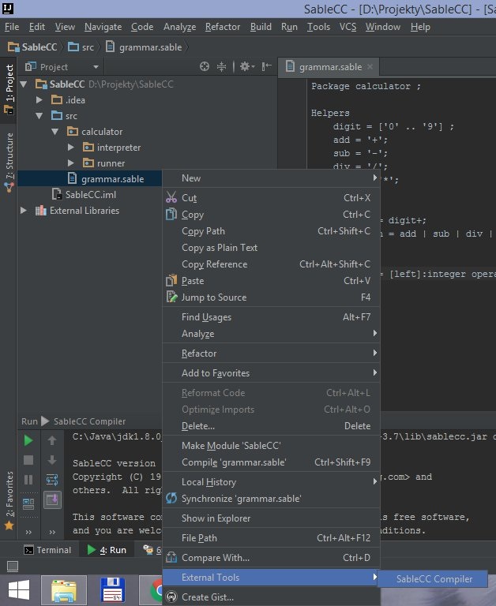Screen dimensions: 496x606
Task: Select the grammar.sable editor tab
Action: coord(329,67)
